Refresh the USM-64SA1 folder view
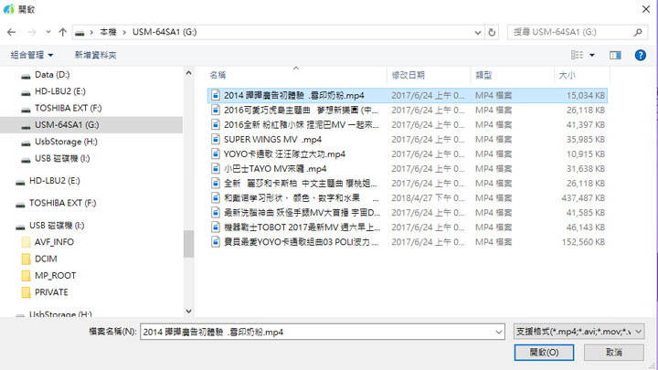The width and height of the screenshot is (658, 370). [492, 32]
